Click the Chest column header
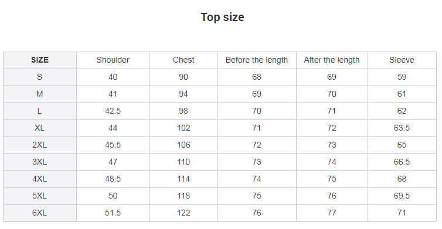Image resolution: width=442 pixels, height=229 pixels. pyautogui.click(x=183, y=60)
